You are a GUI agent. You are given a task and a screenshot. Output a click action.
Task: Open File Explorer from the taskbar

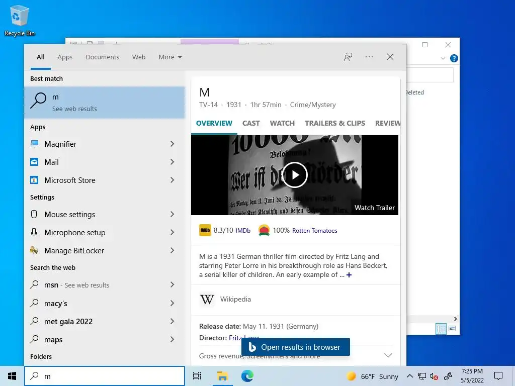[222, 376]
